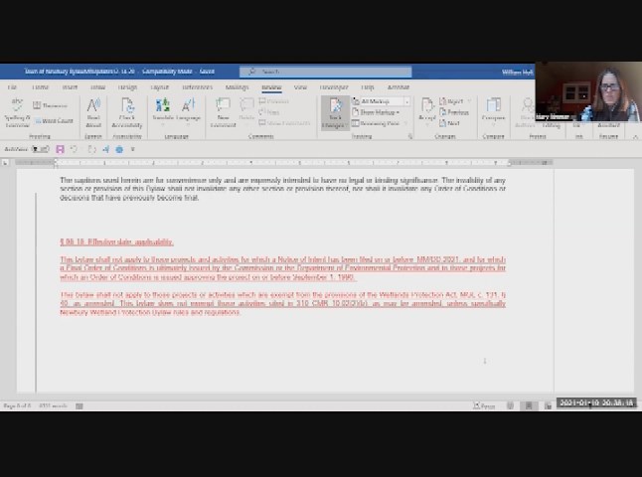The image size is (642, 477).
Task: Click the horizontal ruler above the document
Action: click(x=298, y=162)
